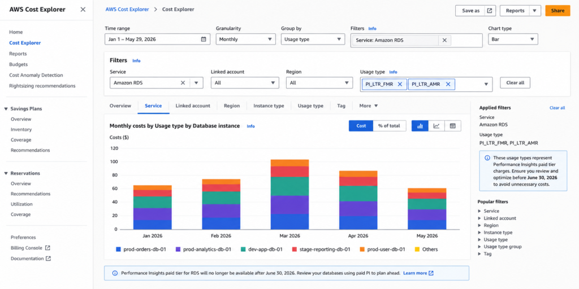Switch to line chart view icon
579x289 pixels.
[x=437, y=126]
